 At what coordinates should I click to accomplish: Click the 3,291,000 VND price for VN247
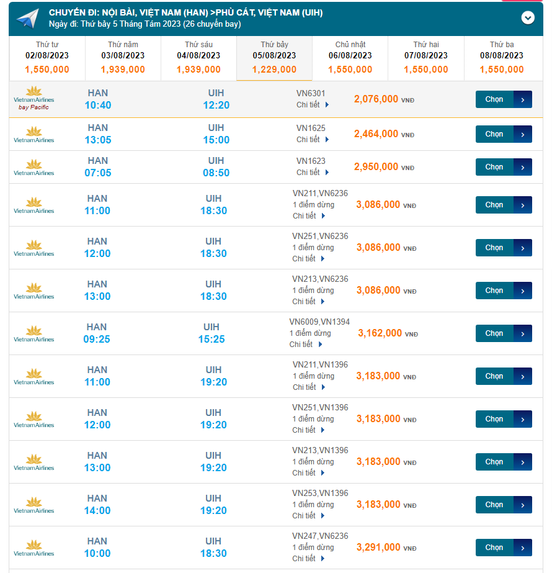379,548
